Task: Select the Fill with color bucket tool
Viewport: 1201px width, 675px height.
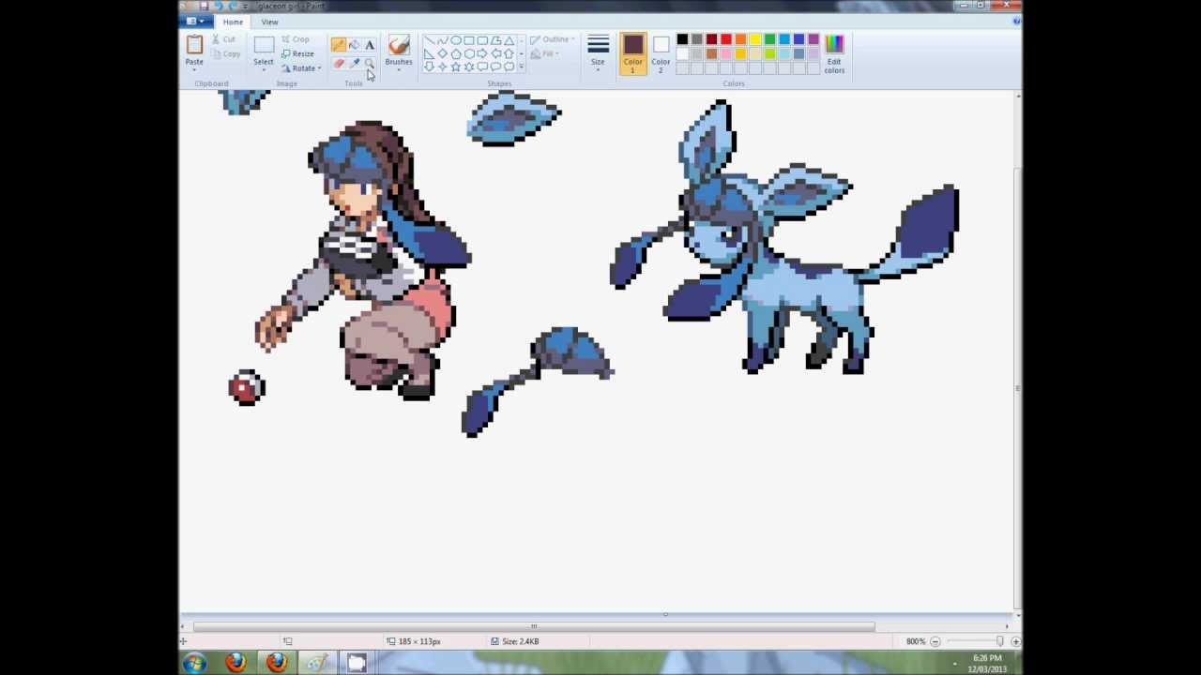Action: [x=355, y=44]
